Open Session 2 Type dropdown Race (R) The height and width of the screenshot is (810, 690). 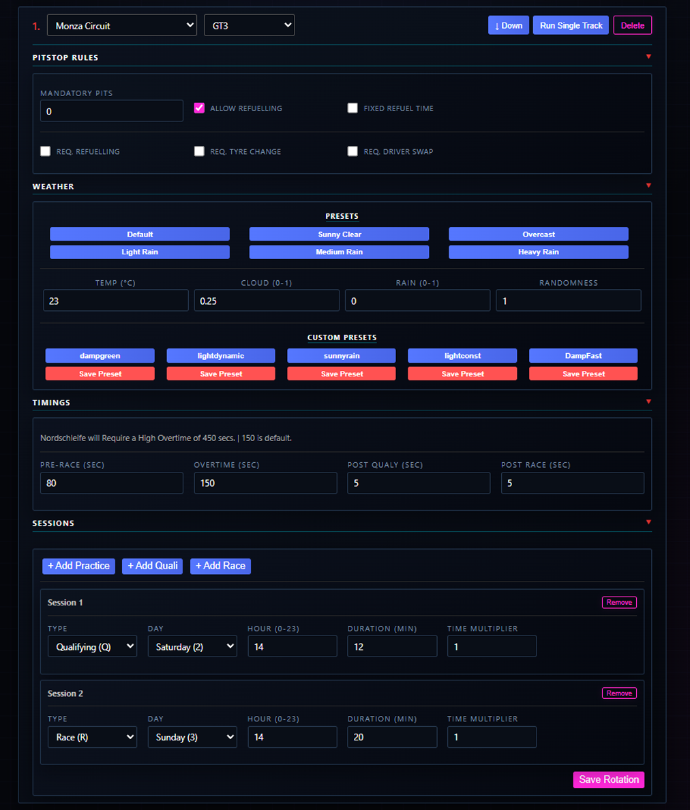pos(93,737)
